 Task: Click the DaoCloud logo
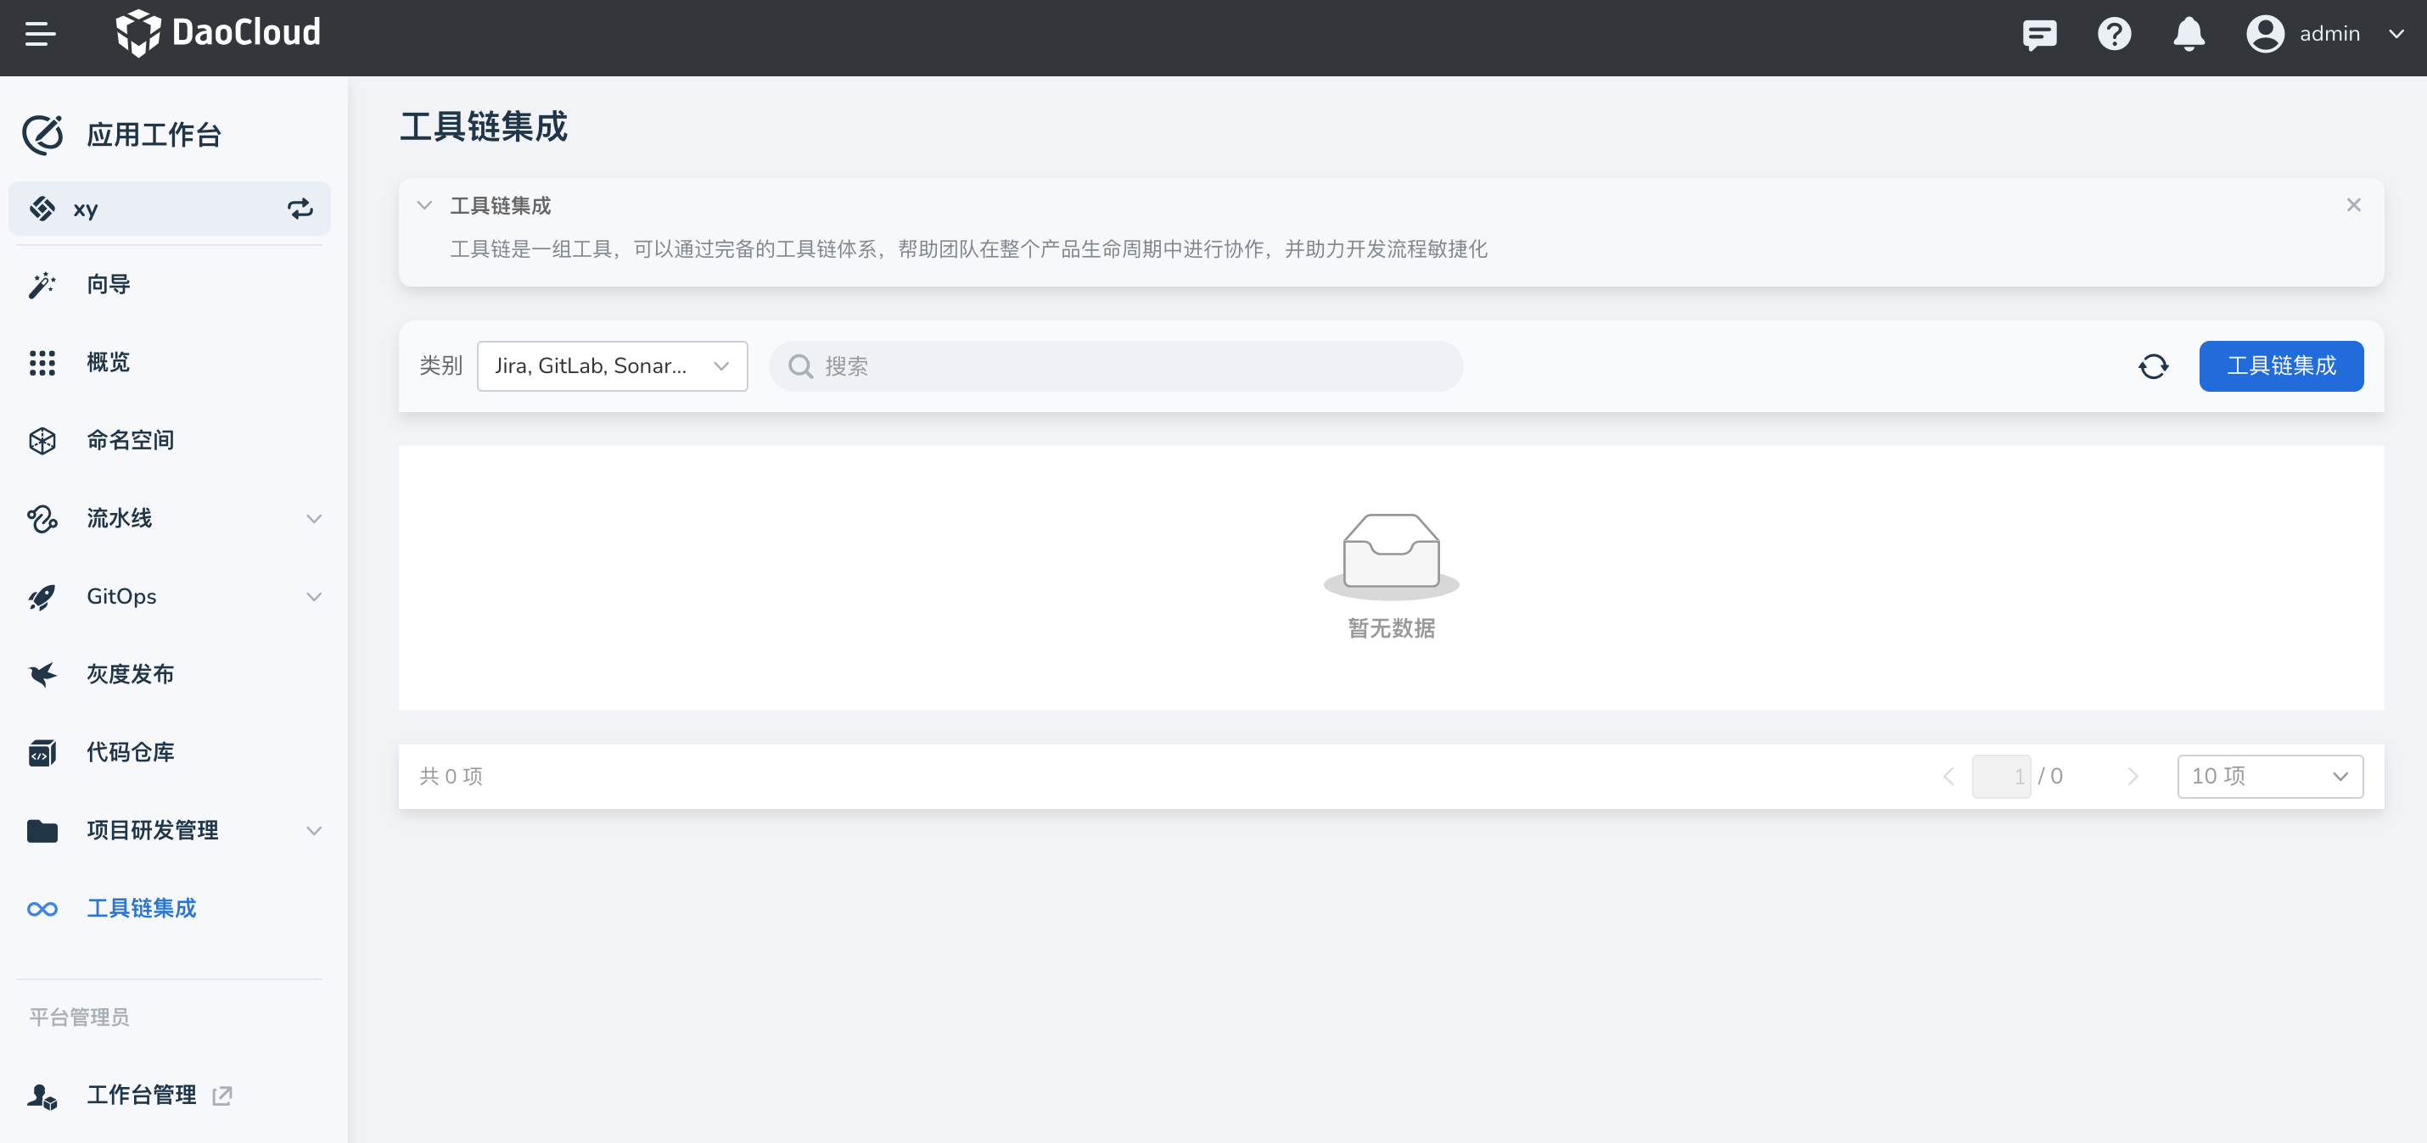[219, 33]
